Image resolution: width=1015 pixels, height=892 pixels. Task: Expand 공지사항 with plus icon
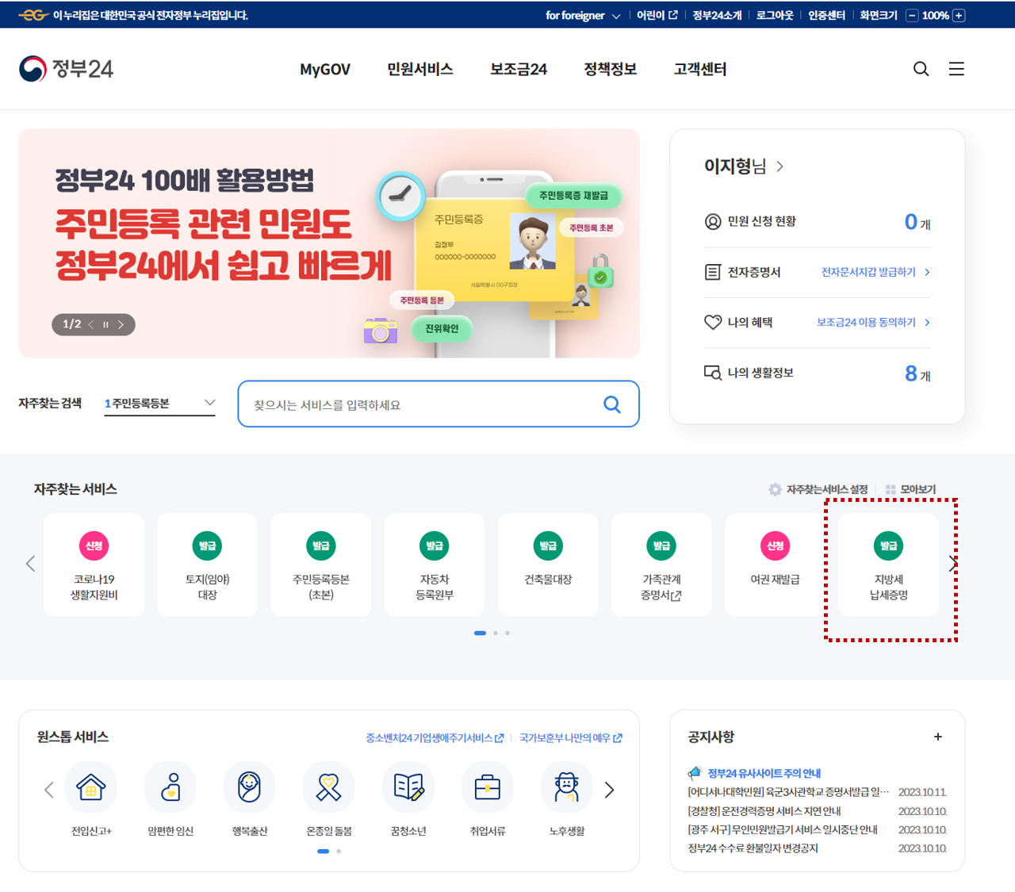938,737
